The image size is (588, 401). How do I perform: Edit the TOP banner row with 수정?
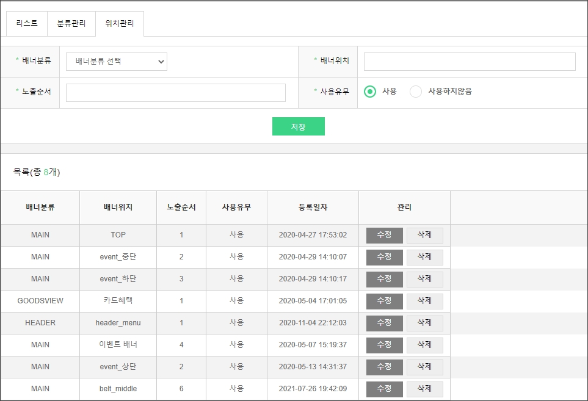[x=384, y=235]
